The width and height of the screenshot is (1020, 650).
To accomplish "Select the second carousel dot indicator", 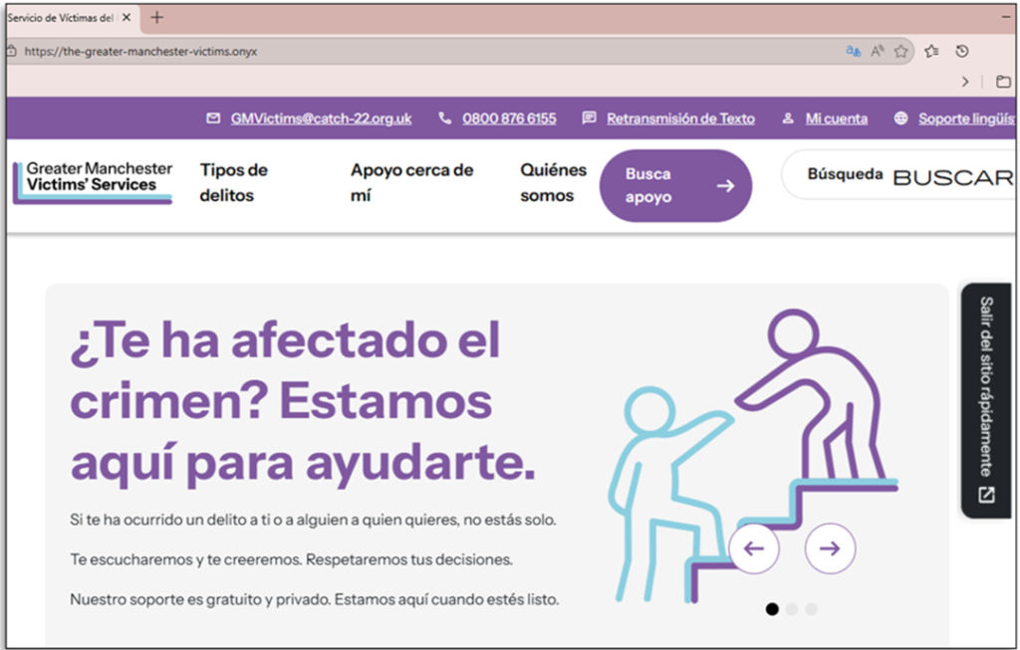I will [x=792, y=609].
